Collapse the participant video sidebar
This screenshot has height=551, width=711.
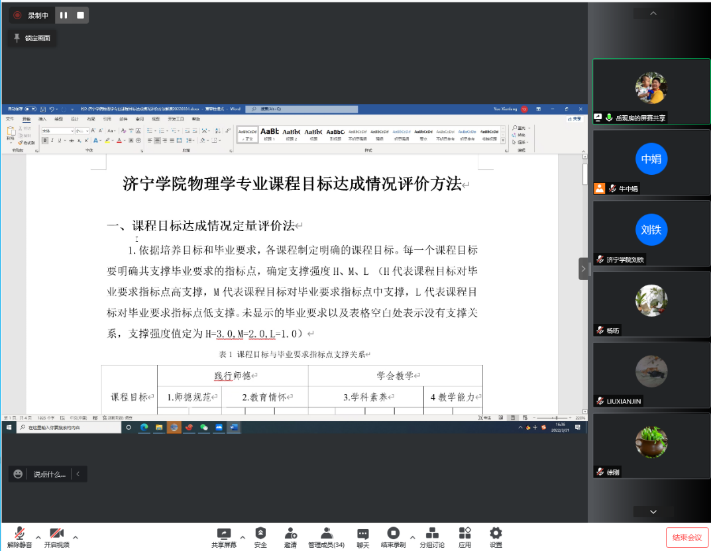pos(583,268)
